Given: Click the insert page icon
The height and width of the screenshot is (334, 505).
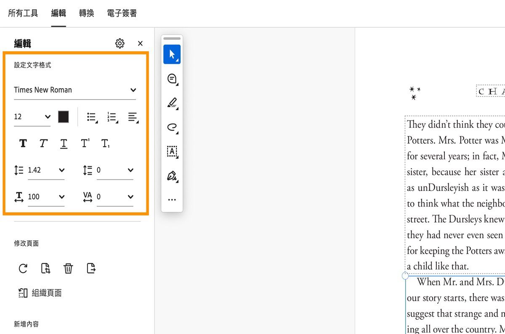Looking at the screenshot, I should point(91,268).
